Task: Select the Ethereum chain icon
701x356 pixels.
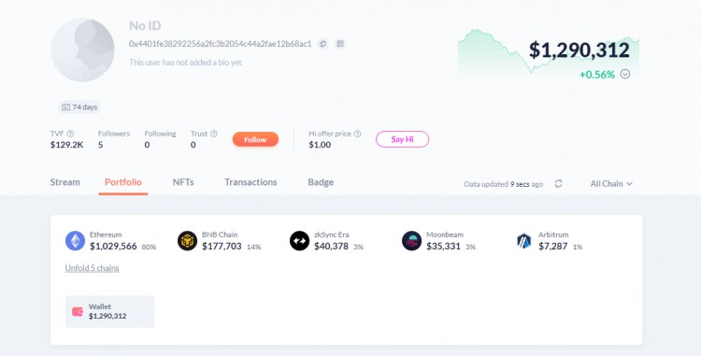Action: [75, 241]
